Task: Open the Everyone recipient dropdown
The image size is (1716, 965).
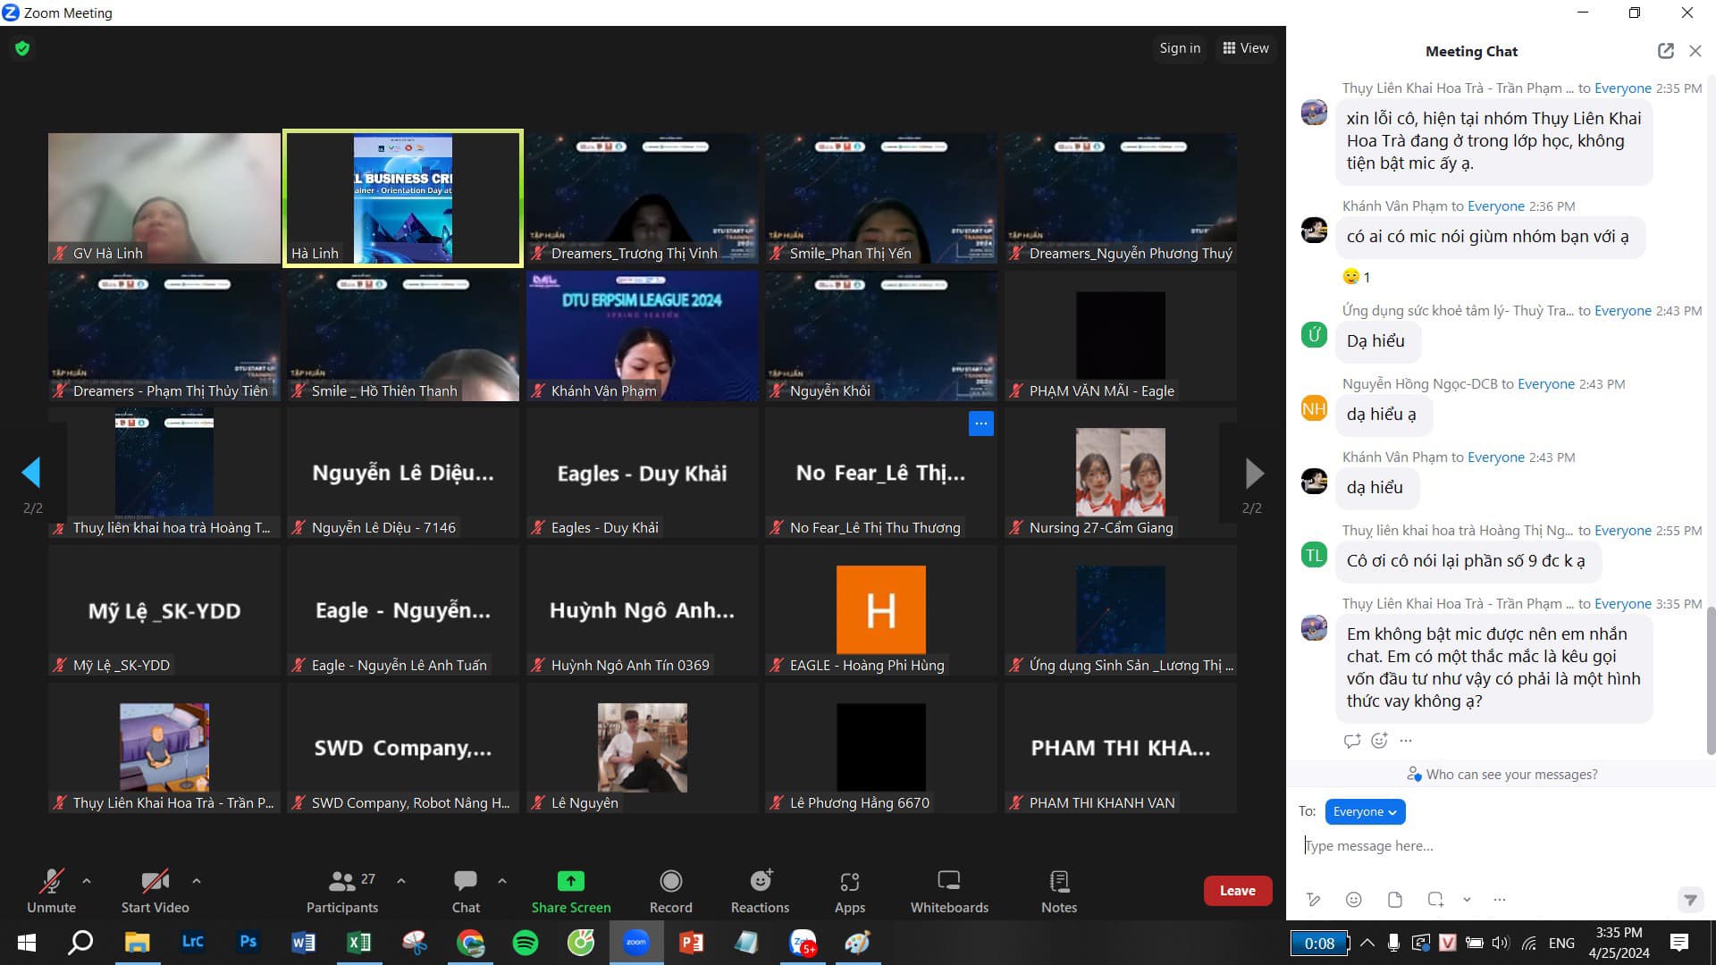Action: pyautogui.click(x=1364, y=811)
